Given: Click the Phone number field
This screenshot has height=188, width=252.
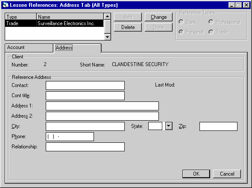Looking at the screenshot, I should 70,137.
